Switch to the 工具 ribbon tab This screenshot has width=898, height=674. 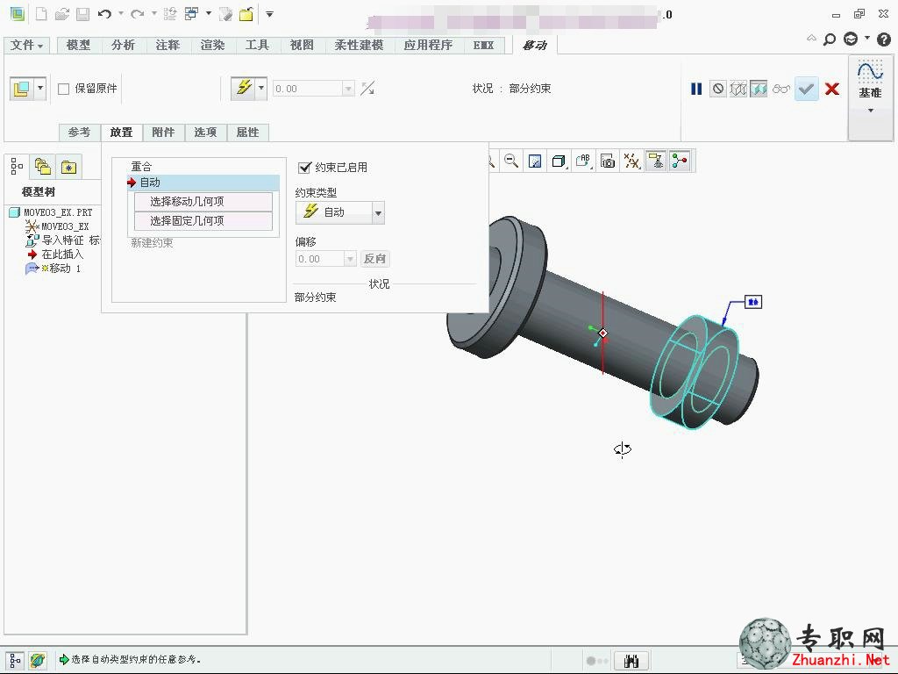tap(257, 45)
